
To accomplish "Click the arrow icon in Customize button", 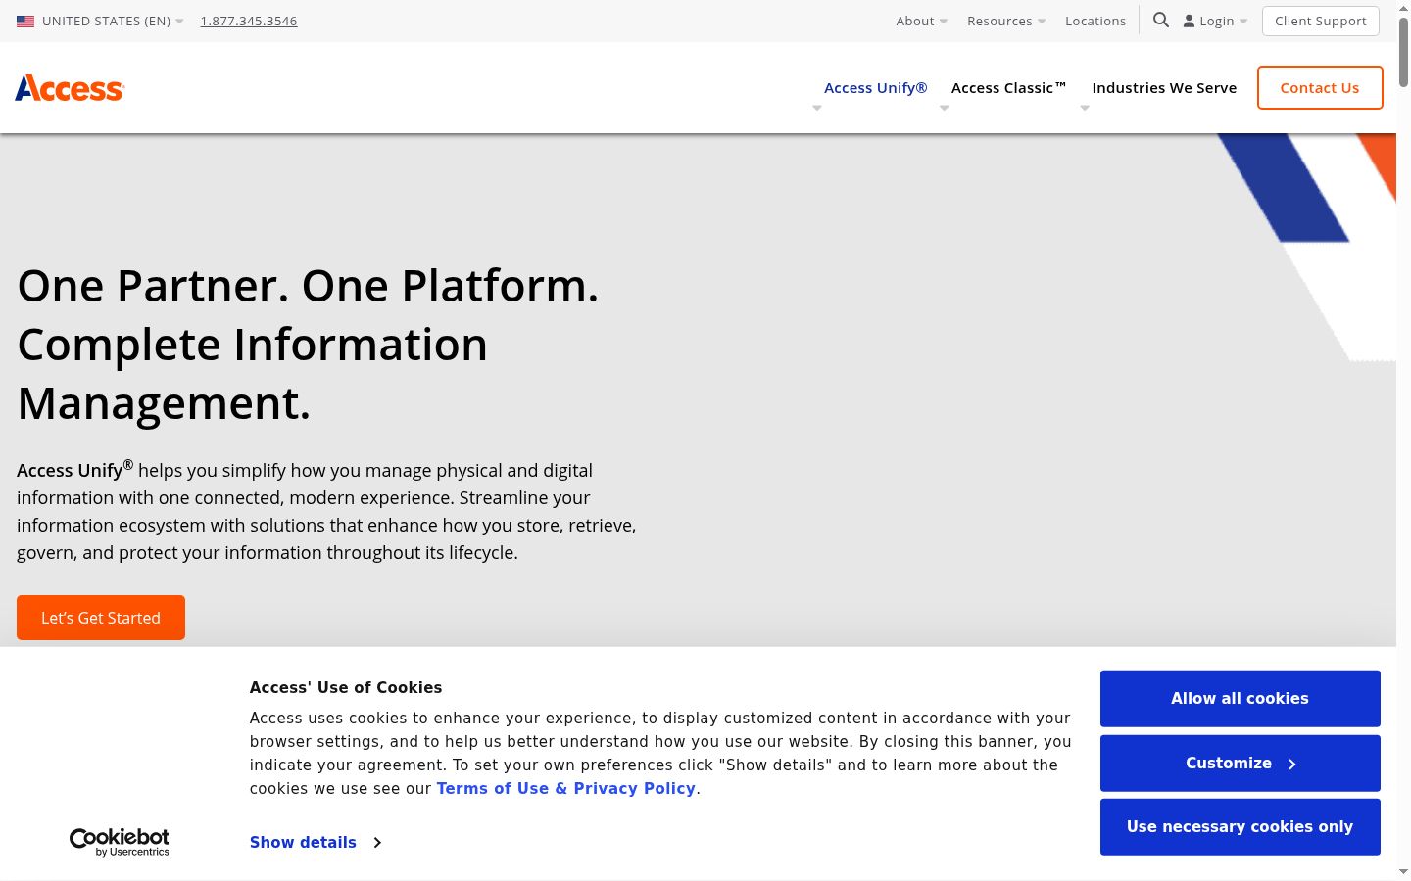I will point(1292,764).
